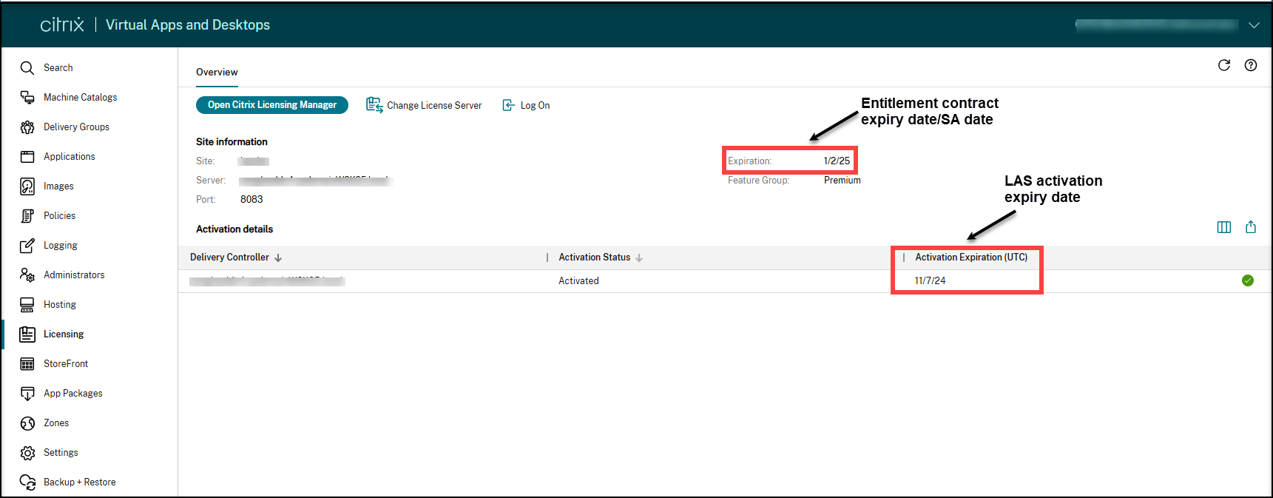Open the StoreFront grid icon

point(27,364)
